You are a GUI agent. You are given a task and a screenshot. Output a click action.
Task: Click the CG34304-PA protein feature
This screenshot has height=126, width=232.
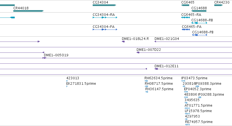[105, 30]
